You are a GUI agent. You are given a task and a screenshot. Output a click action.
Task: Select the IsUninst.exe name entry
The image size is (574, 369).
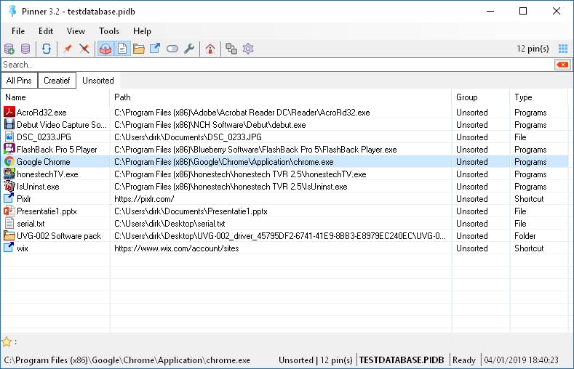coord(38,187)
